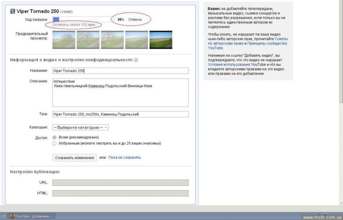Click the privacy settings collapse icon

point(136,60)
